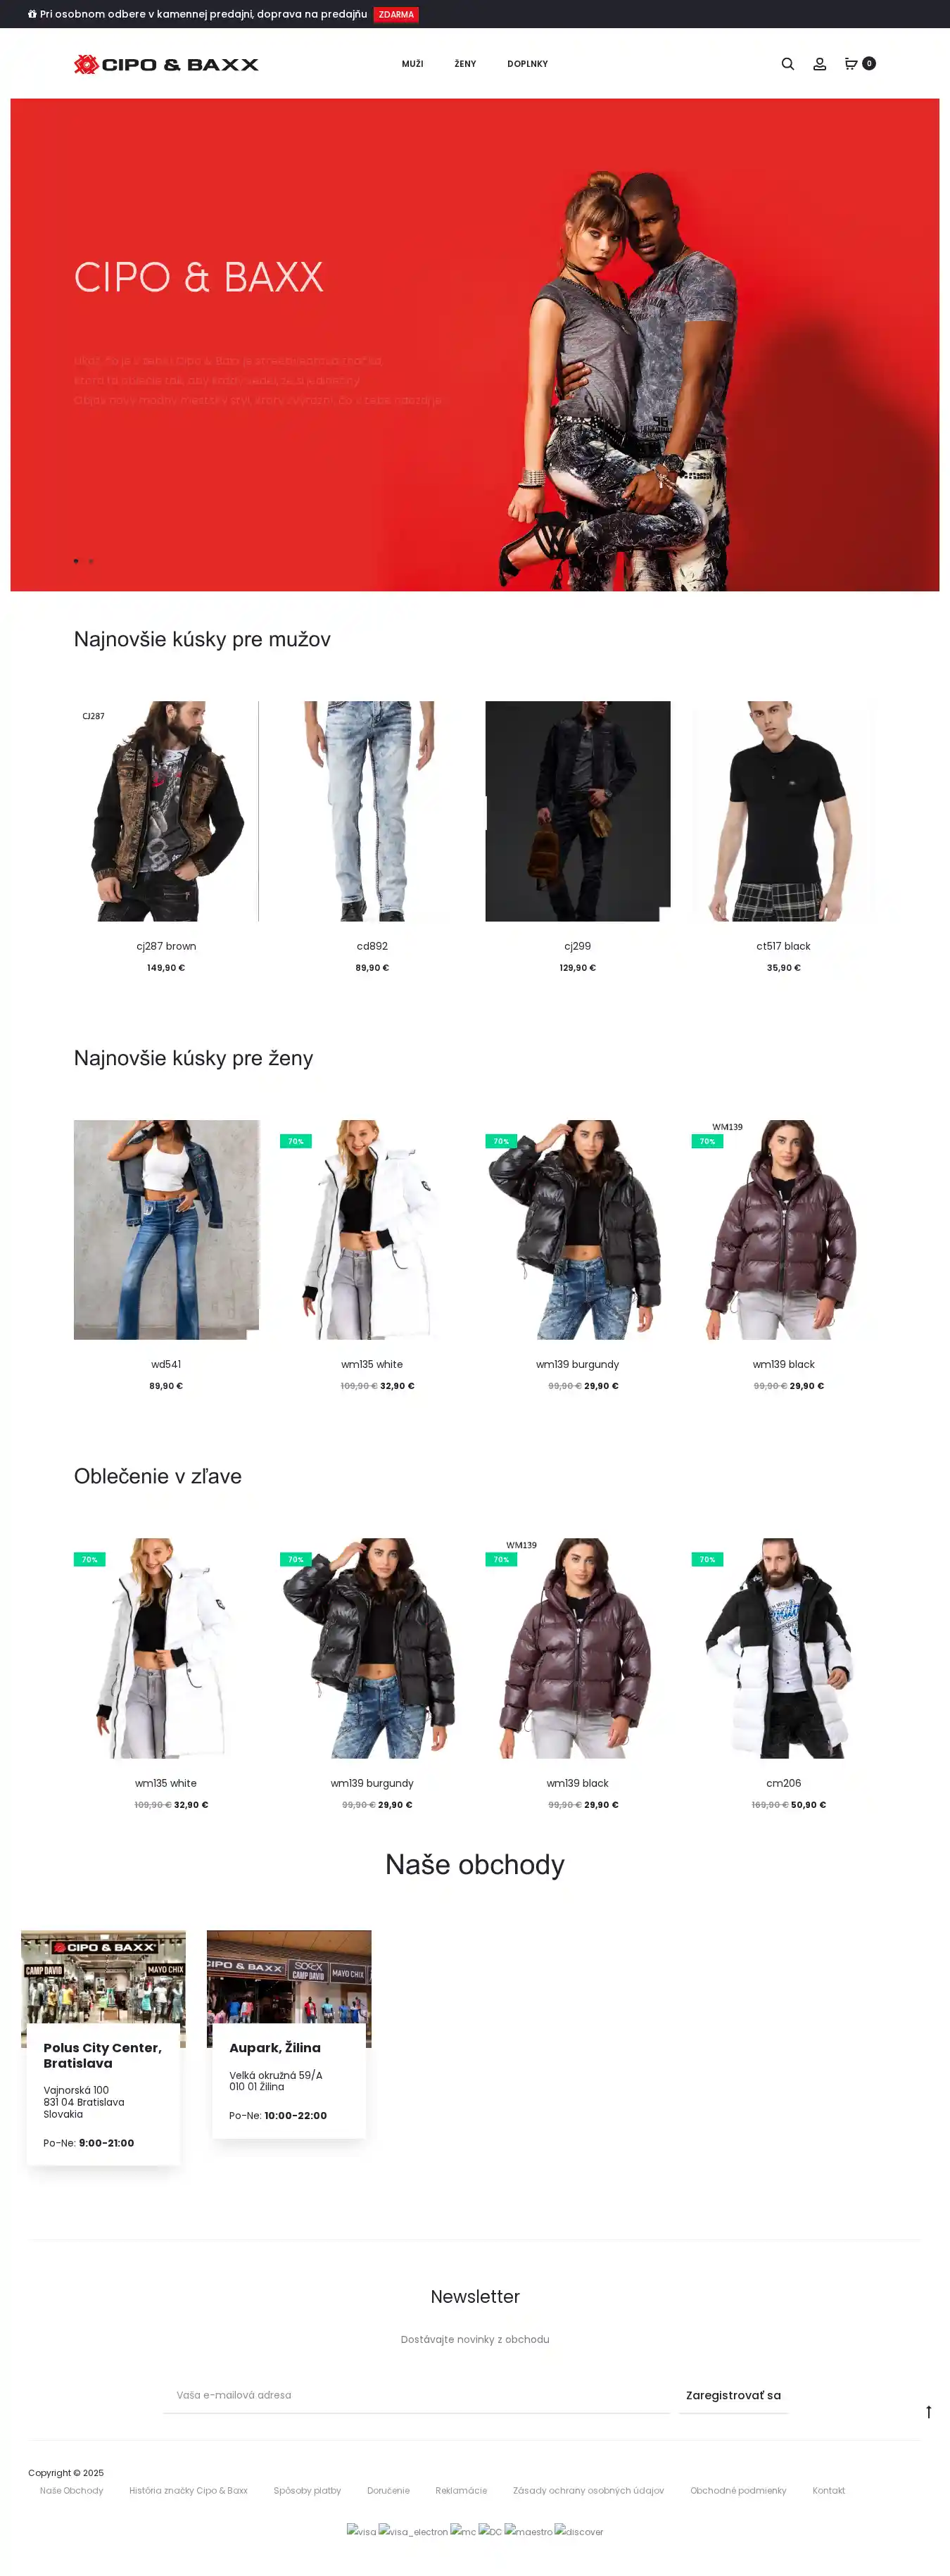Click the Zaregistrovať sa button
This screenshot has height=2576, width=950.
[733, 2395]
